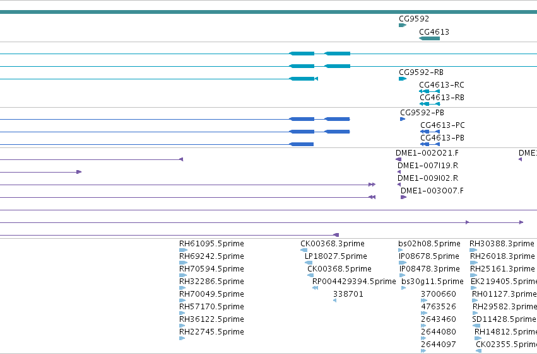The image size is (537, 354).
Task: Select the CG4613-PB coding glyph
Action: 430,144
